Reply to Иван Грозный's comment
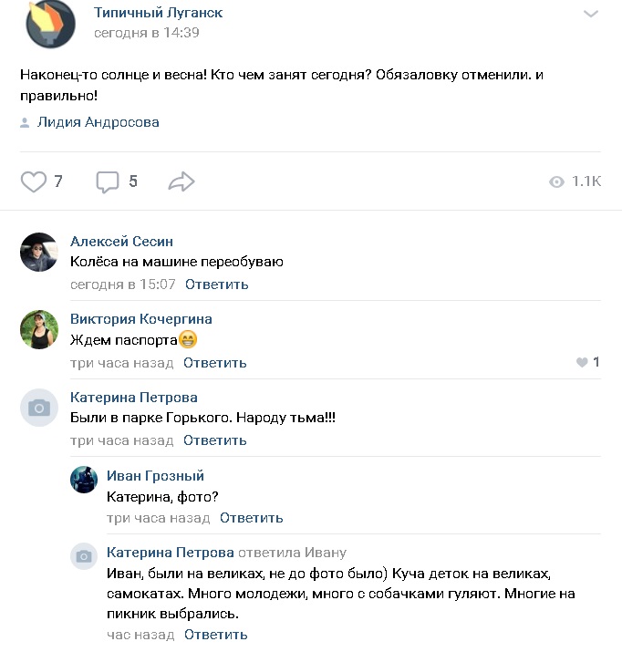 point(252,518)
